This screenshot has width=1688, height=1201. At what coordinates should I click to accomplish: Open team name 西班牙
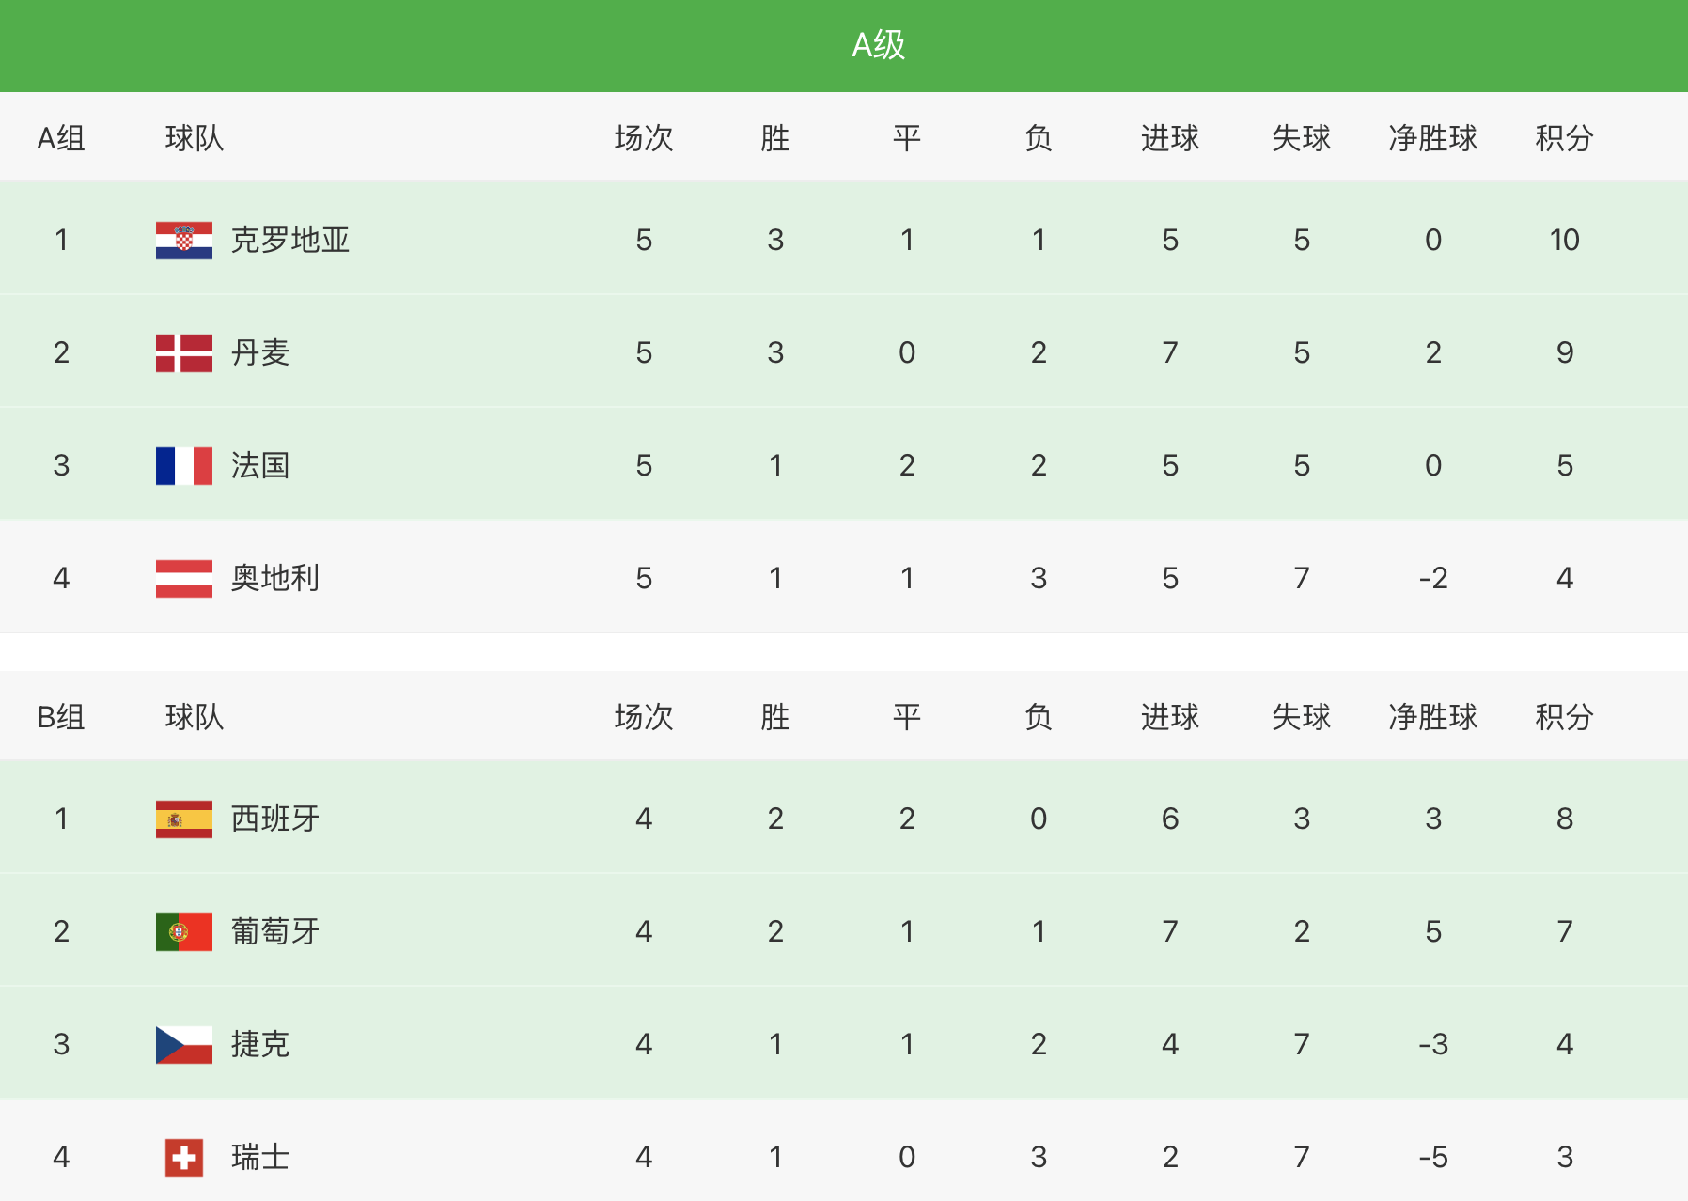[274, 819]
